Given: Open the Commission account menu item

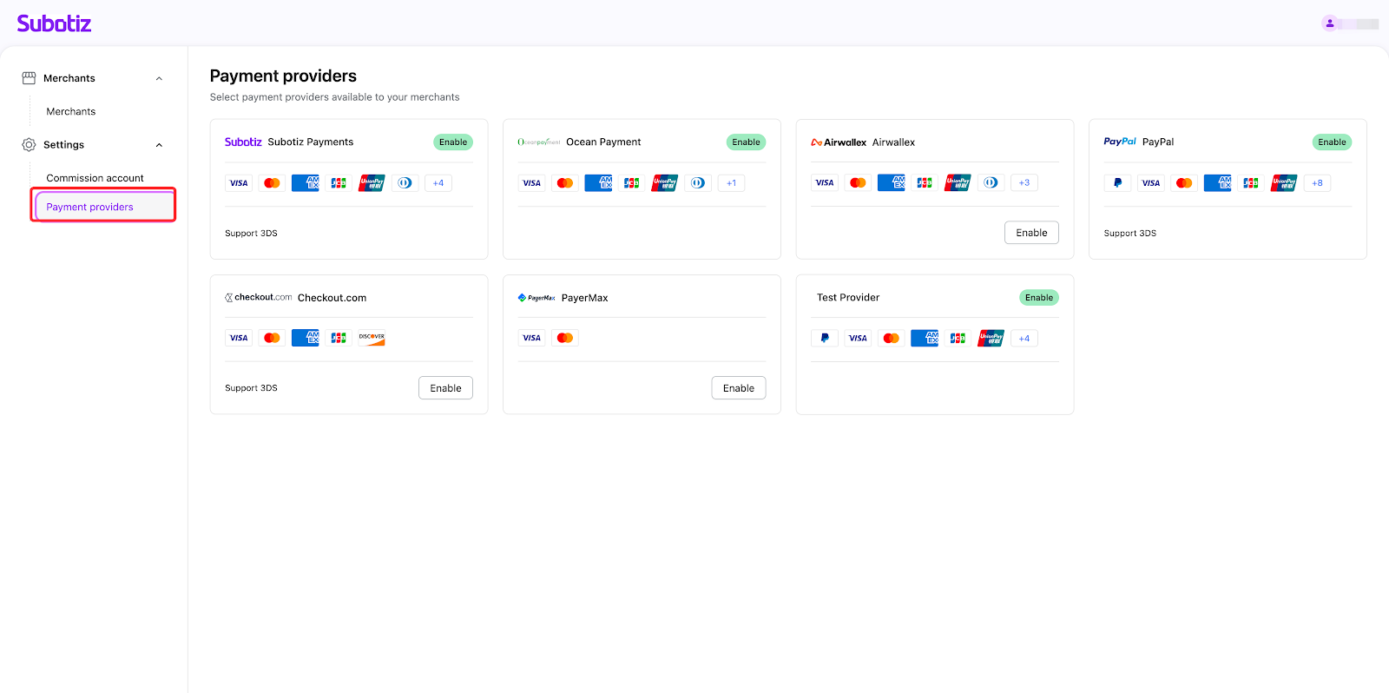Looking at the screenshot, I should click(x=95, y=178).
